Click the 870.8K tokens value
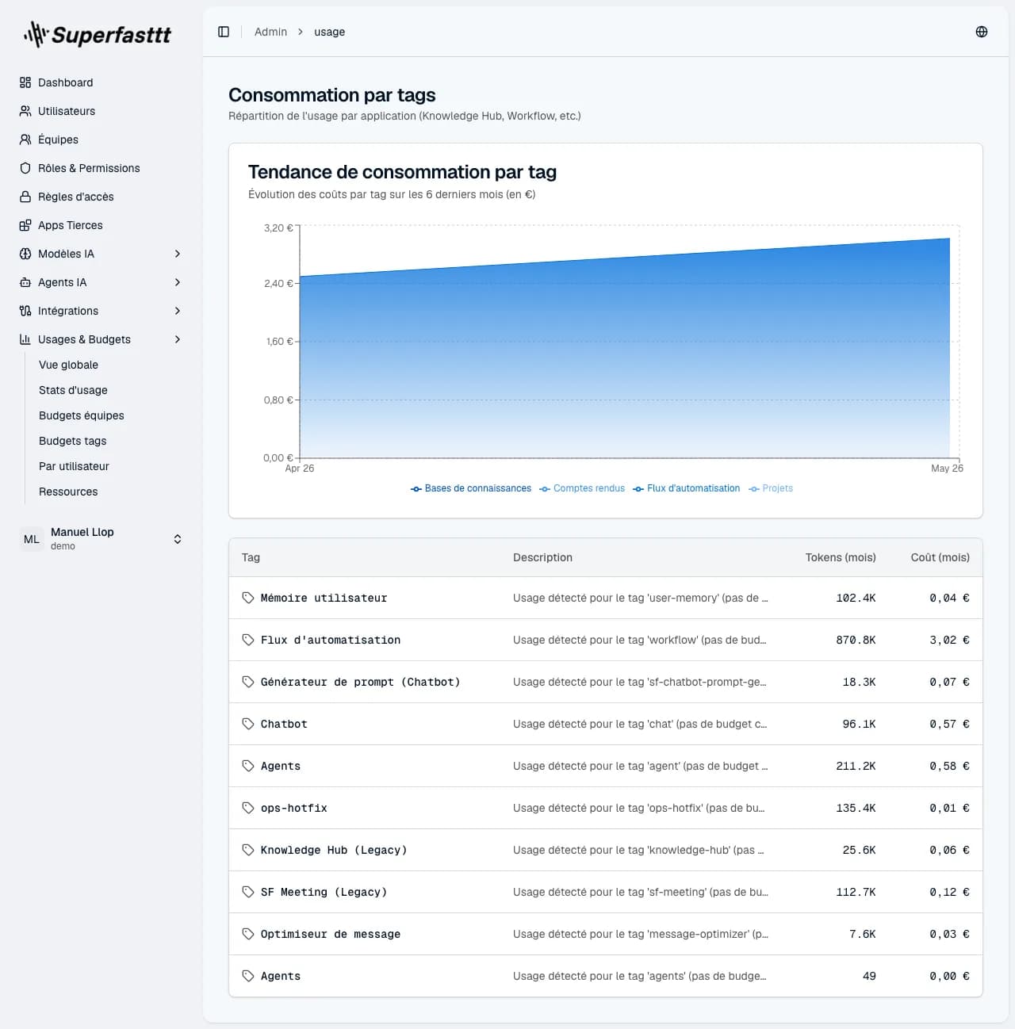 click(x=856, y=640)
